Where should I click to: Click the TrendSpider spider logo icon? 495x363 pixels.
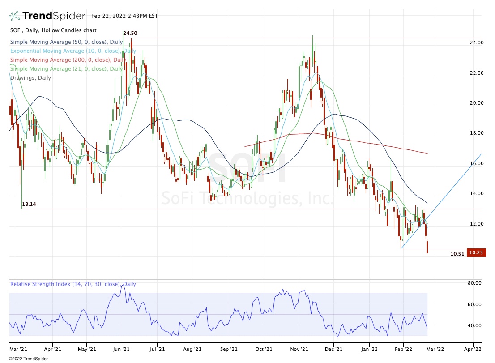click(x=14, y=16)
